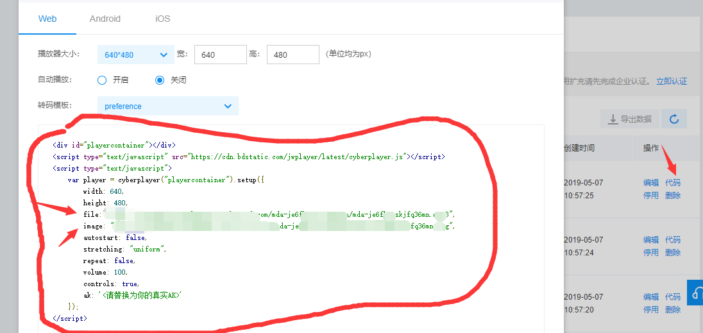
Task: Select the 关闭 autoplay radio button
Action: coord(160,80)
